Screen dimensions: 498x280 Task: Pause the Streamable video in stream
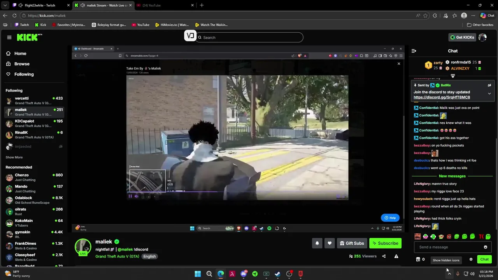pos(130,196)
